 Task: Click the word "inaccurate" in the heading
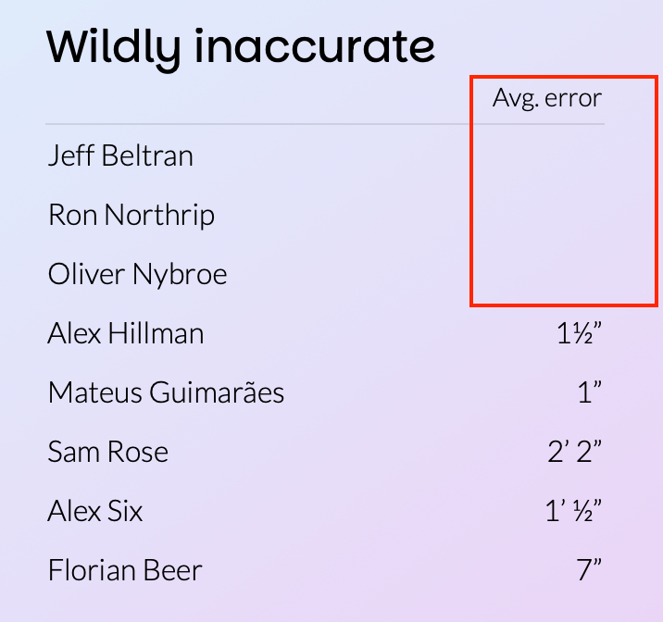[x=315, y=46]
